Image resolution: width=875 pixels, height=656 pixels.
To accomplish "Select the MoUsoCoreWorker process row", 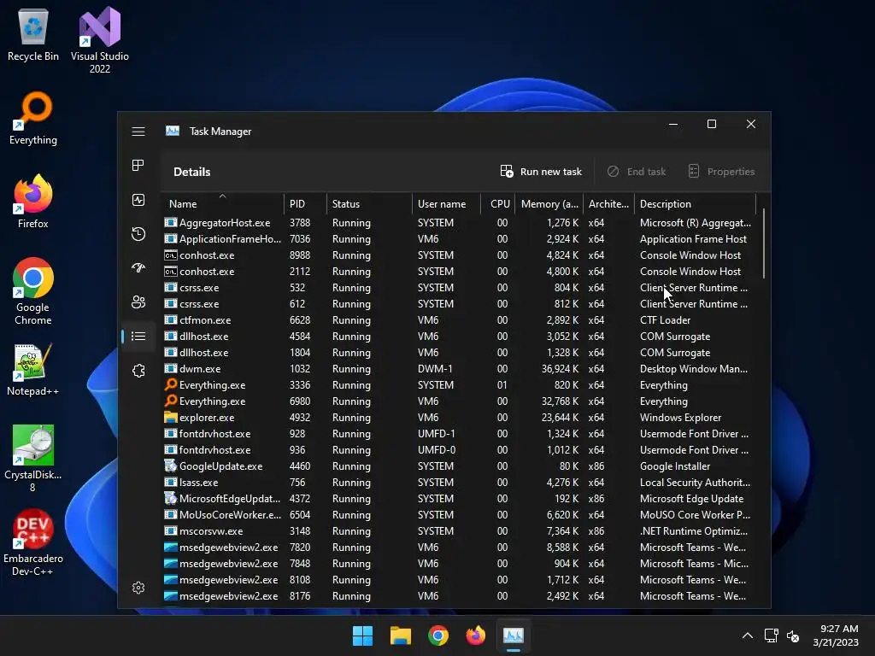I will click(x=461, y=514).
